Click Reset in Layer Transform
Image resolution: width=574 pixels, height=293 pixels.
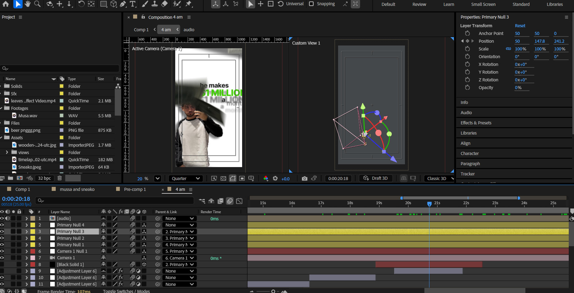point(520,26)
